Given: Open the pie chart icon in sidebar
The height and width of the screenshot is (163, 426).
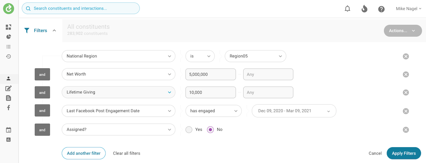Looking at the screenshot, I should click(9, 37).
